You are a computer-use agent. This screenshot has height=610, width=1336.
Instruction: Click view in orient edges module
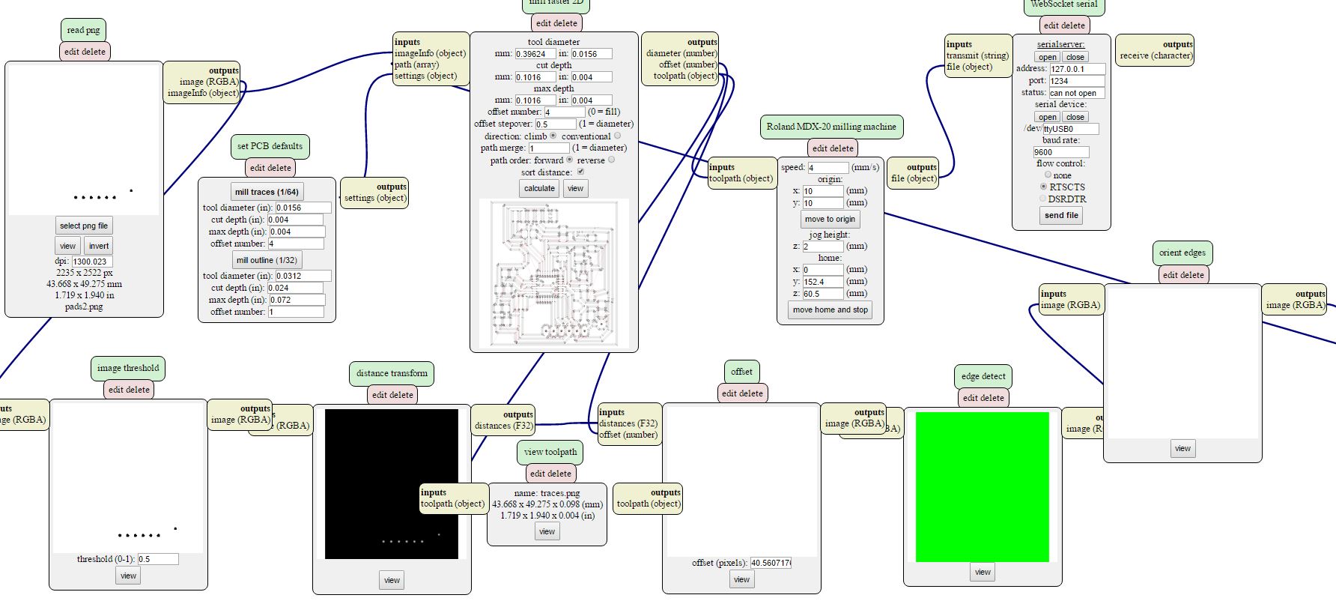click(1182, 448)
